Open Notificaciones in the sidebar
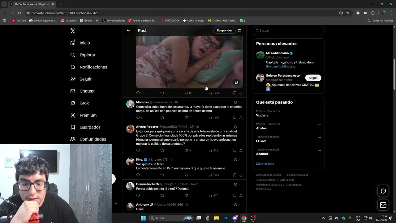Image resolution: width=396 pixels, height=223 pixels. 89,67
